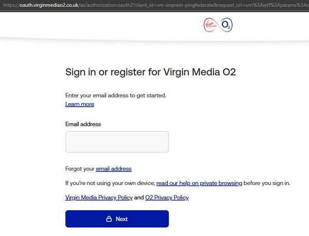
Task: Click the 'Forgot your' text
Action: coord(80,169)
